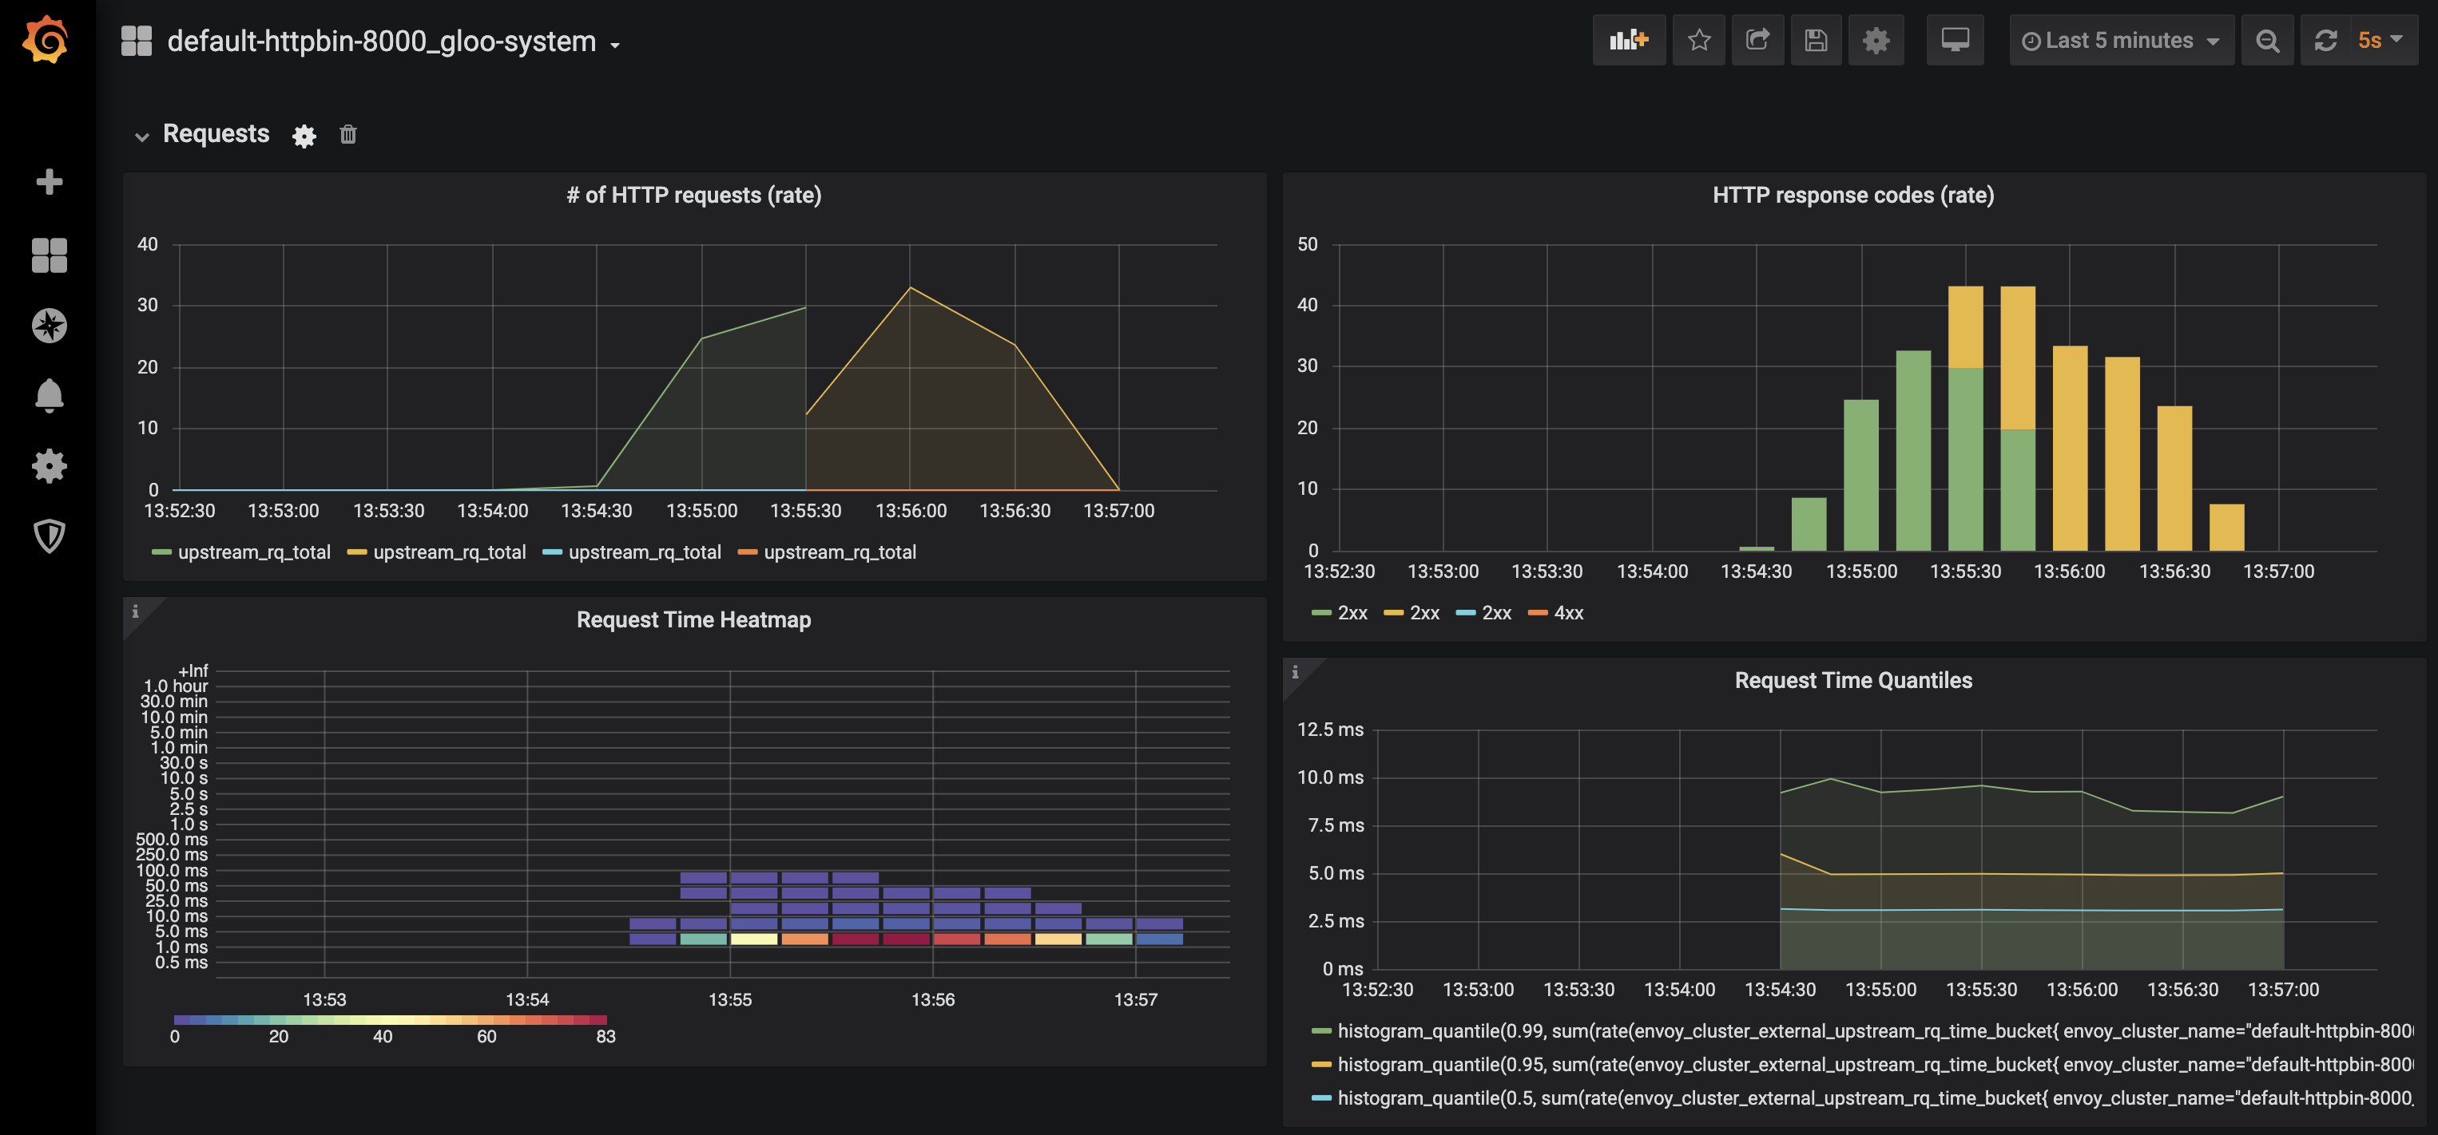Cycle view mode with monitor icon
Viewport: 2438px width, 1135px height.
(x=1956, y=41)
